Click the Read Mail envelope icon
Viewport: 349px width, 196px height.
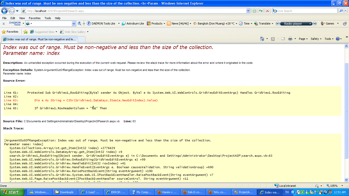point(283,39)
